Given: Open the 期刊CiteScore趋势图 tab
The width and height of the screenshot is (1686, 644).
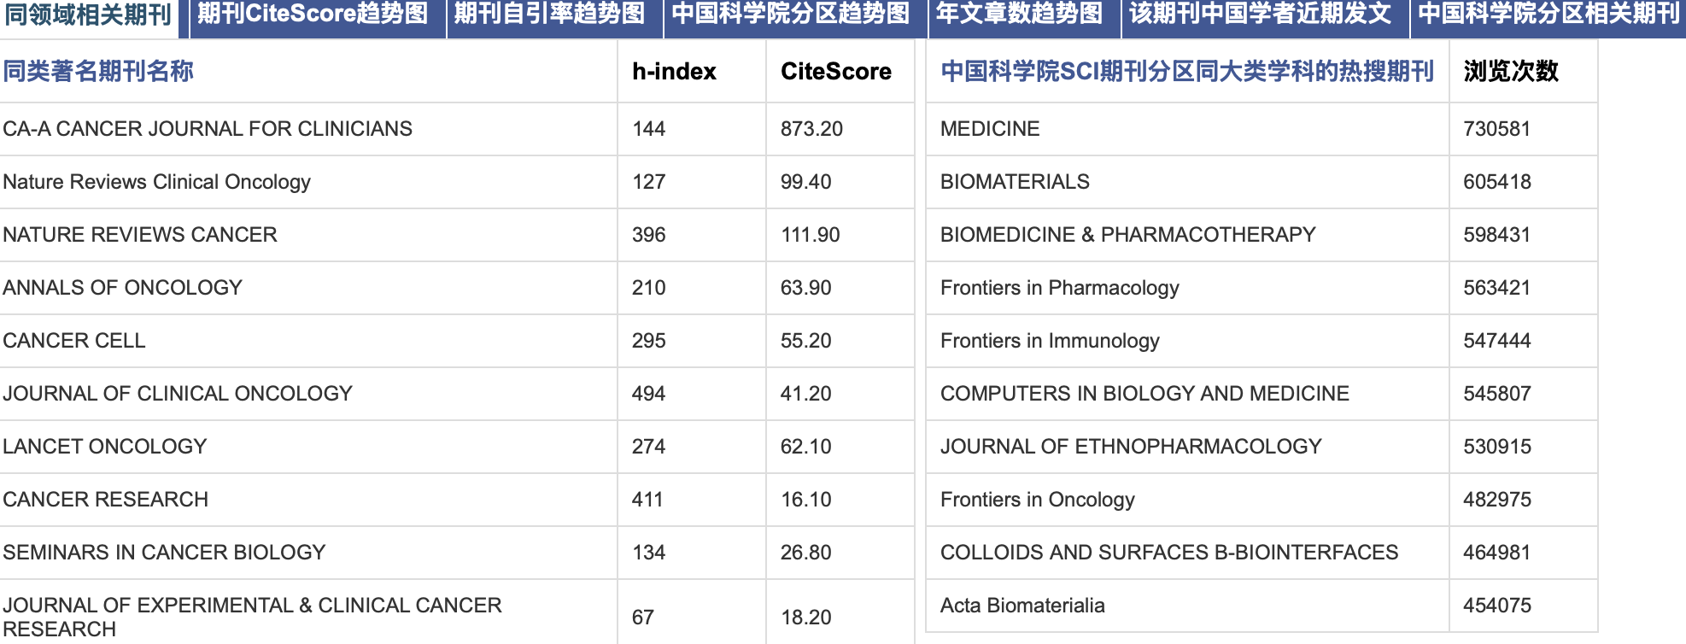Looking at the screenshot, I should pyautogui.click(x=313, y=15).
